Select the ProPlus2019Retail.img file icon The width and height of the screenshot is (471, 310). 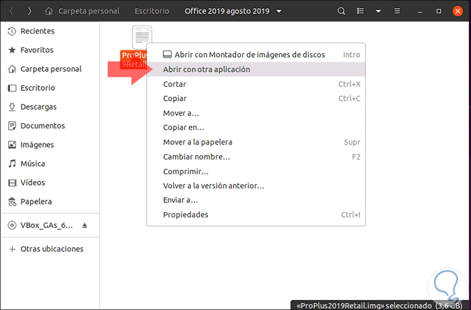tap(142, 37)
